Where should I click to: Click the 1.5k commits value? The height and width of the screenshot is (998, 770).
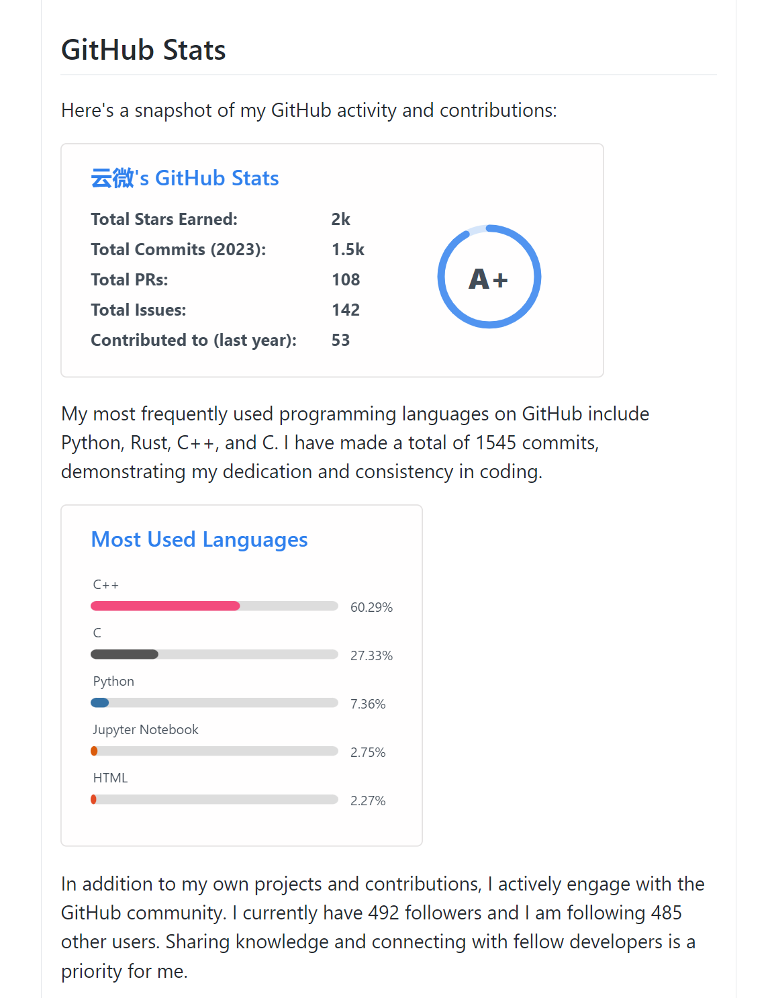348,250
